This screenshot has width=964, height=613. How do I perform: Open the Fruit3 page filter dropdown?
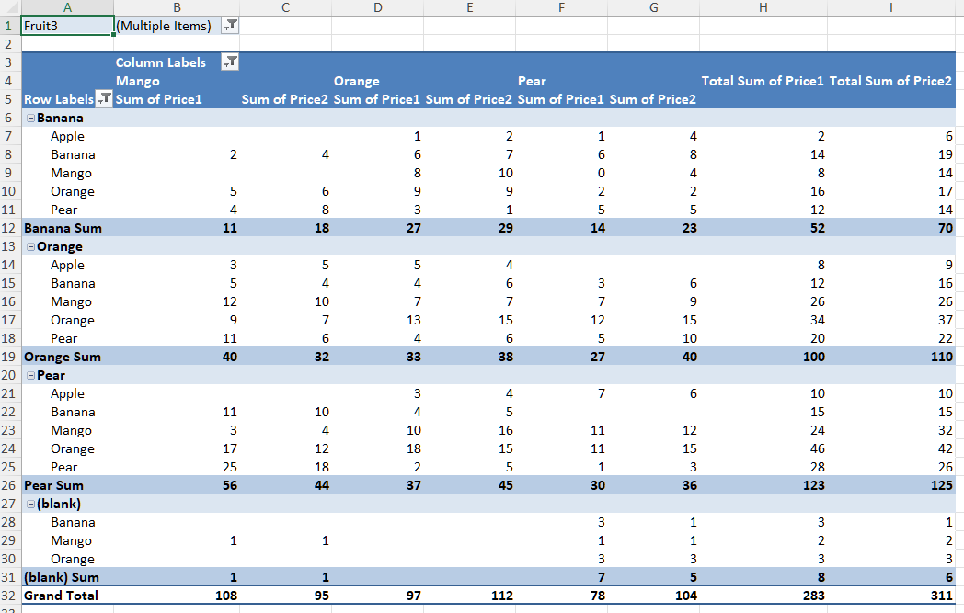[x=229, y=25]
